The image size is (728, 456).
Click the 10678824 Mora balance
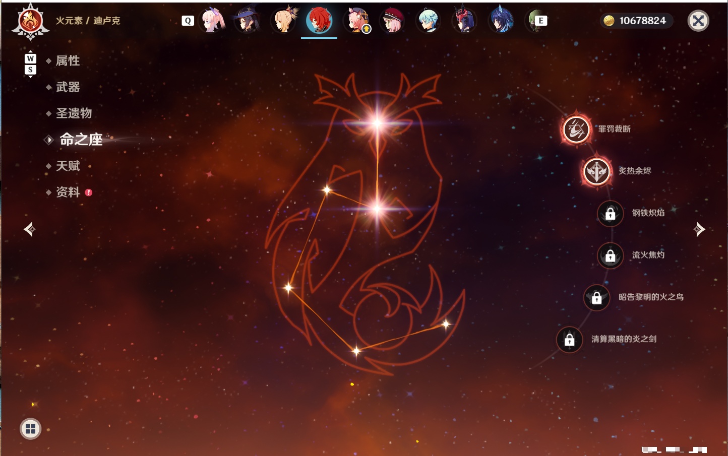642,21
